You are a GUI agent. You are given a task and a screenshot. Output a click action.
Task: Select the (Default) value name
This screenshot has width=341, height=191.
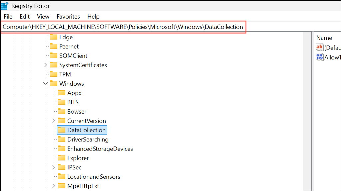click(333, 48)
